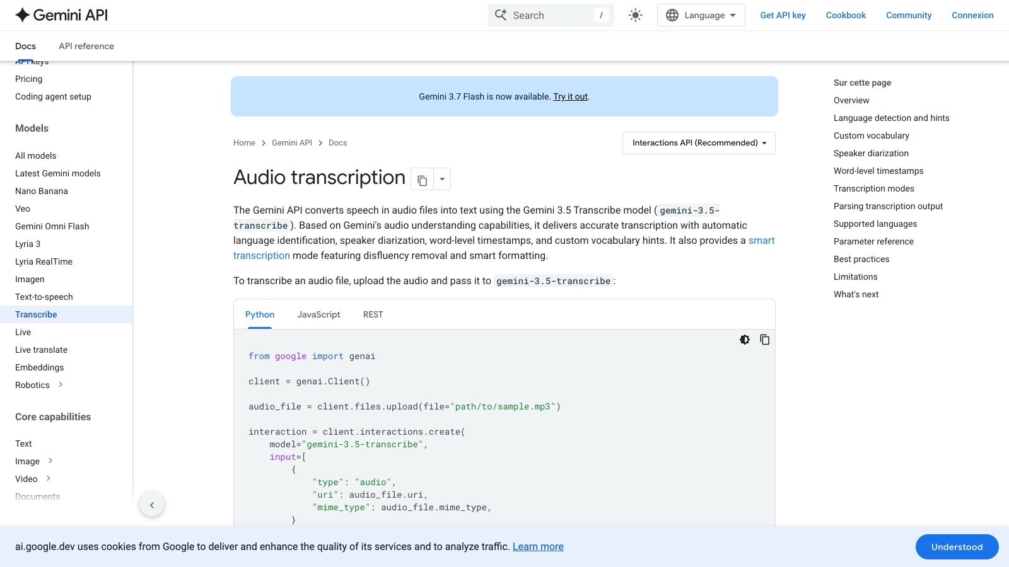Screen dimensions: 1009x567
Task: Open All models in sidebar
Action: [35, 156]
